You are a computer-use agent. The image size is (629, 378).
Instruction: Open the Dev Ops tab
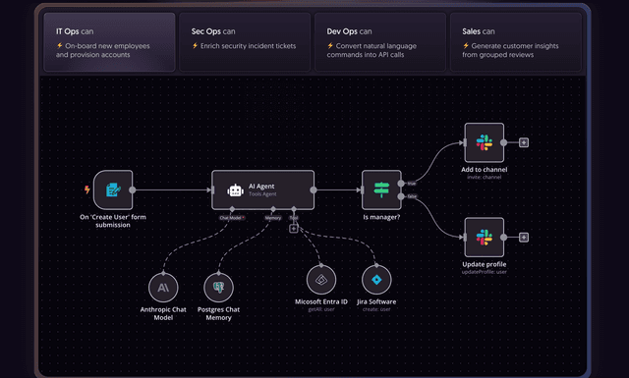[x=380, y=42]
